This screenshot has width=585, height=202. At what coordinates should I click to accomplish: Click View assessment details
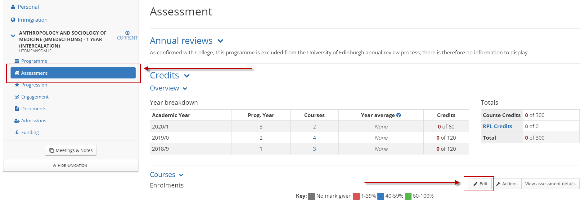click(550, 184)
